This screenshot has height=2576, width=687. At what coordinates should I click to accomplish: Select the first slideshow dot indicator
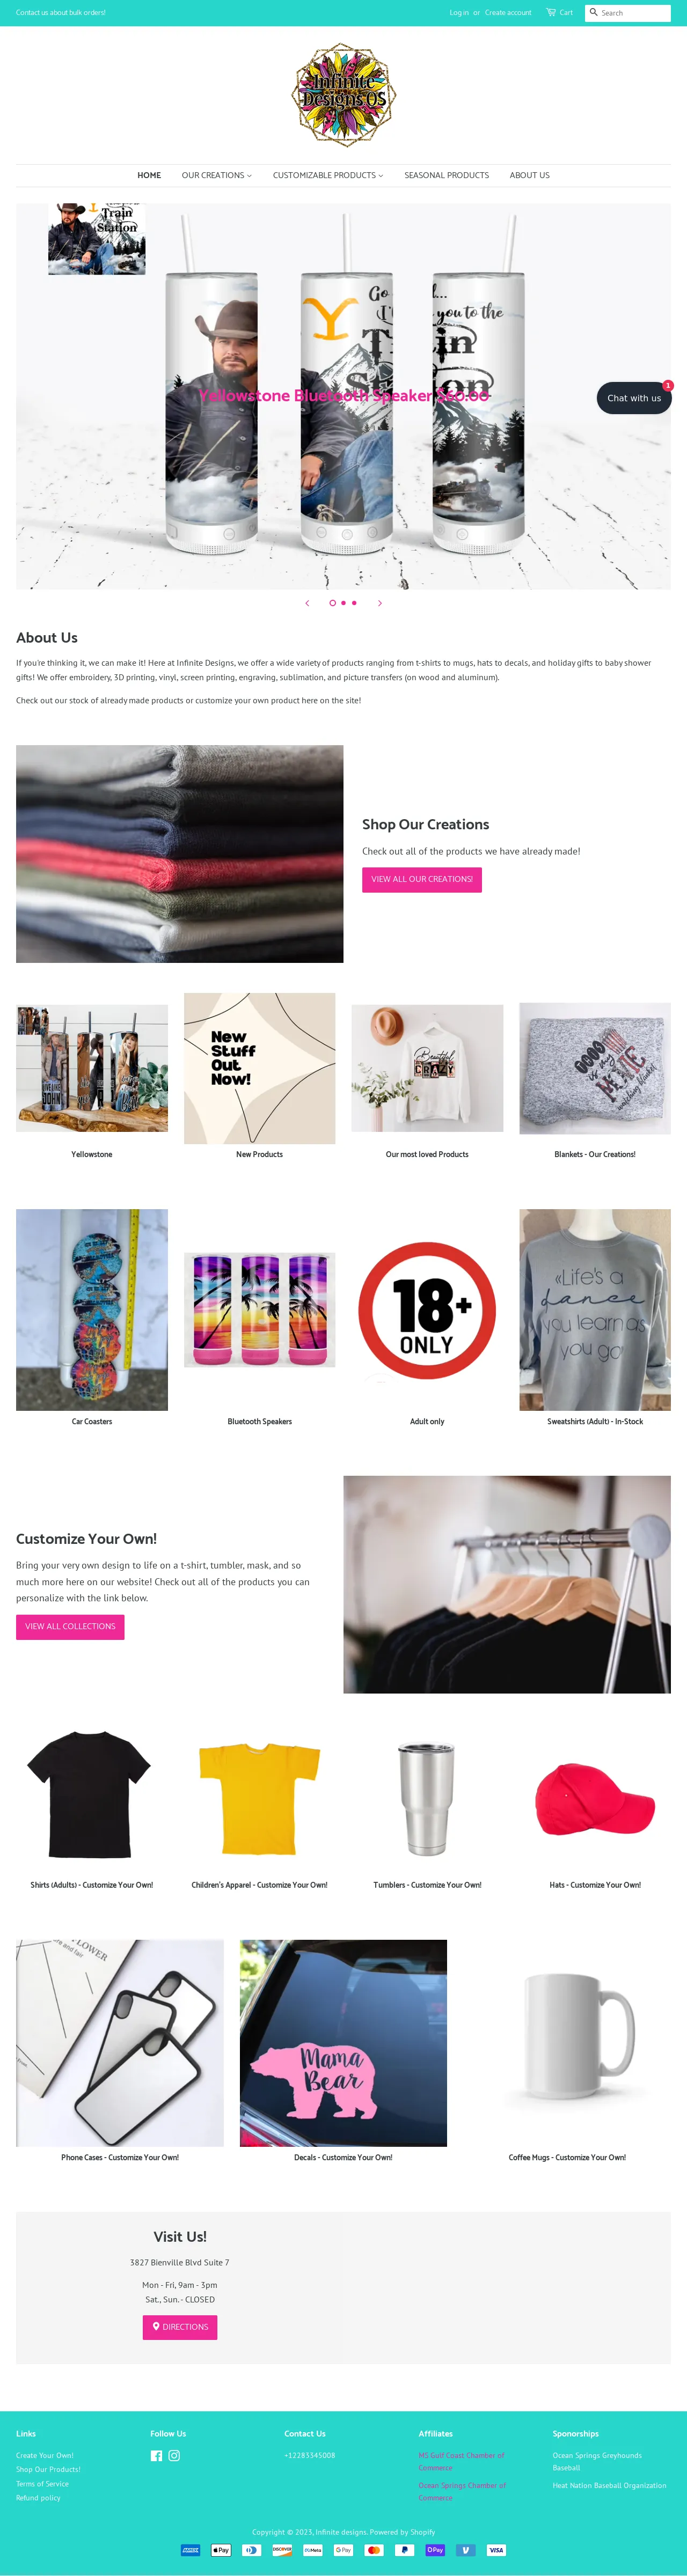click(x=332, y=603)
